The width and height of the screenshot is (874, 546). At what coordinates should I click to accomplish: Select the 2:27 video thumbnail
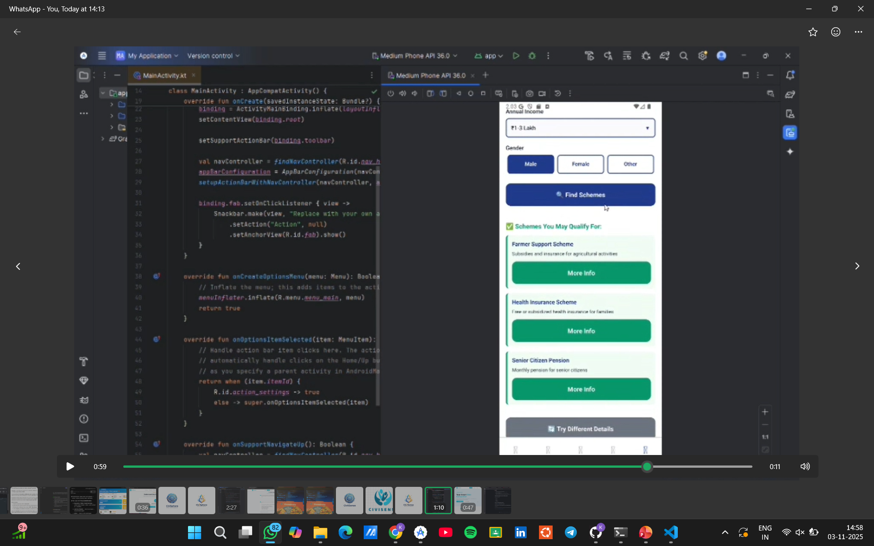tap(231, 500)
